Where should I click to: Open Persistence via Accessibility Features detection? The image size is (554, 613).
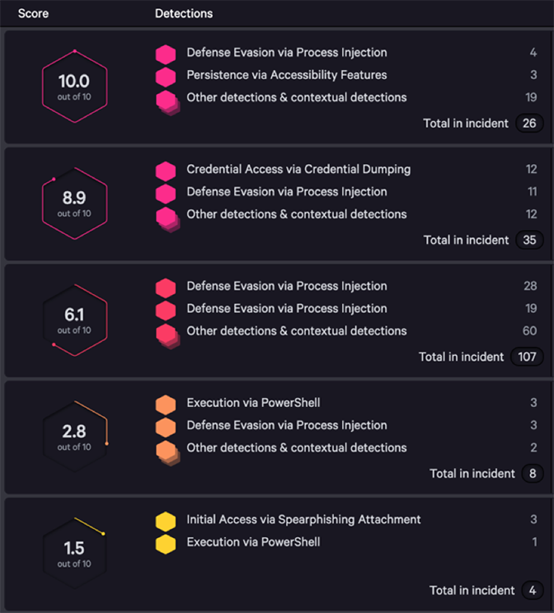click(286, 75)
